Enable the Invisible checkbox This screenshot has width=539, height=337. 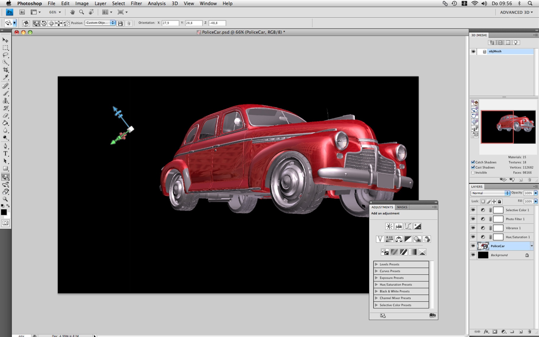pyautogui.click(x=473, y=173)
